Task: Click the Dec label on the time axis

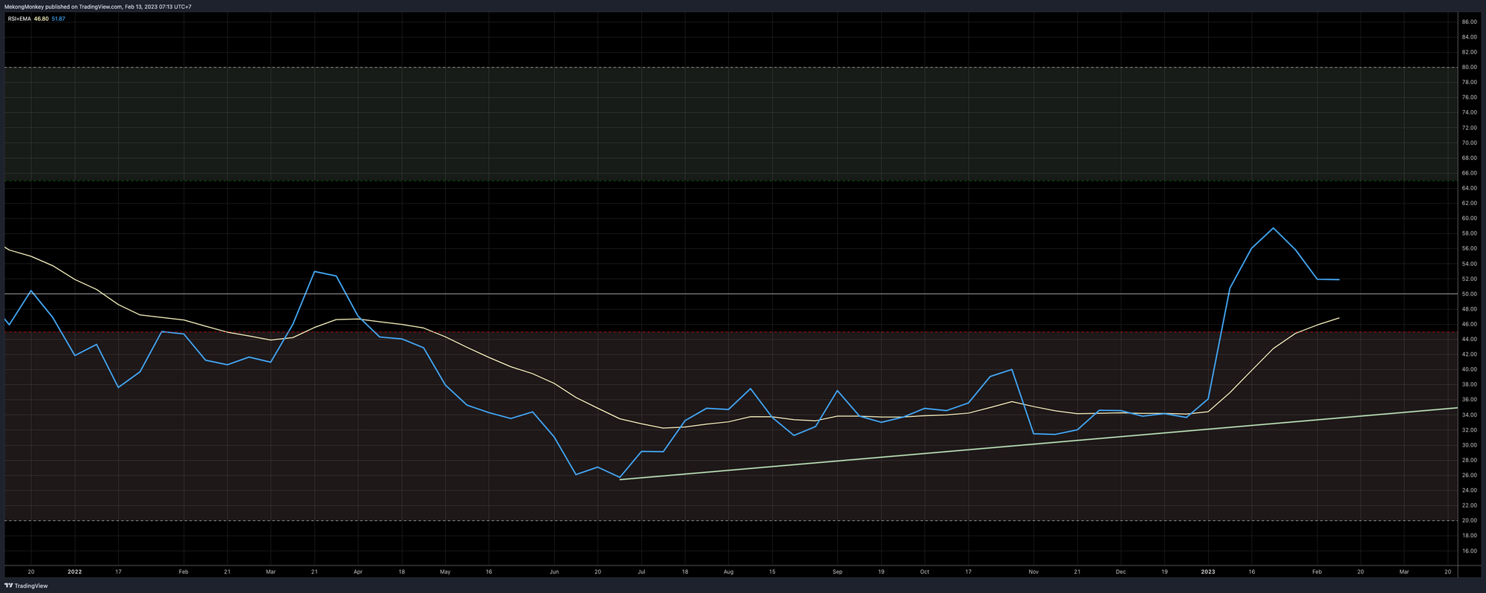Action: point(1120,572)
